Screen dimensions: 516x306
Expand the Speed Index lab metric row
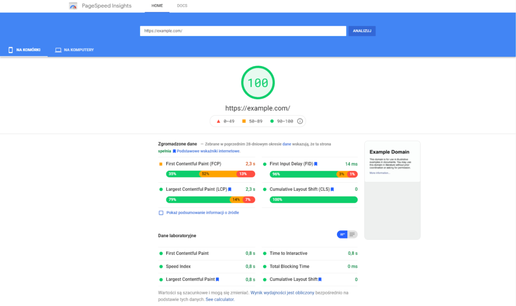coord(178,266)
